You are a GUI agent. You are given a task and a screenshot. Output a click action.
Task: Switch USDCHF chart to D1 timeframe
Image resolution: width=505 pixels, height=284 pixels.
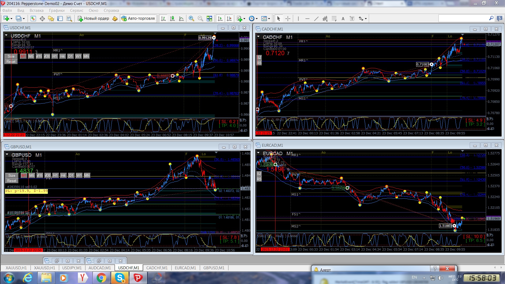tap(70, 56)
